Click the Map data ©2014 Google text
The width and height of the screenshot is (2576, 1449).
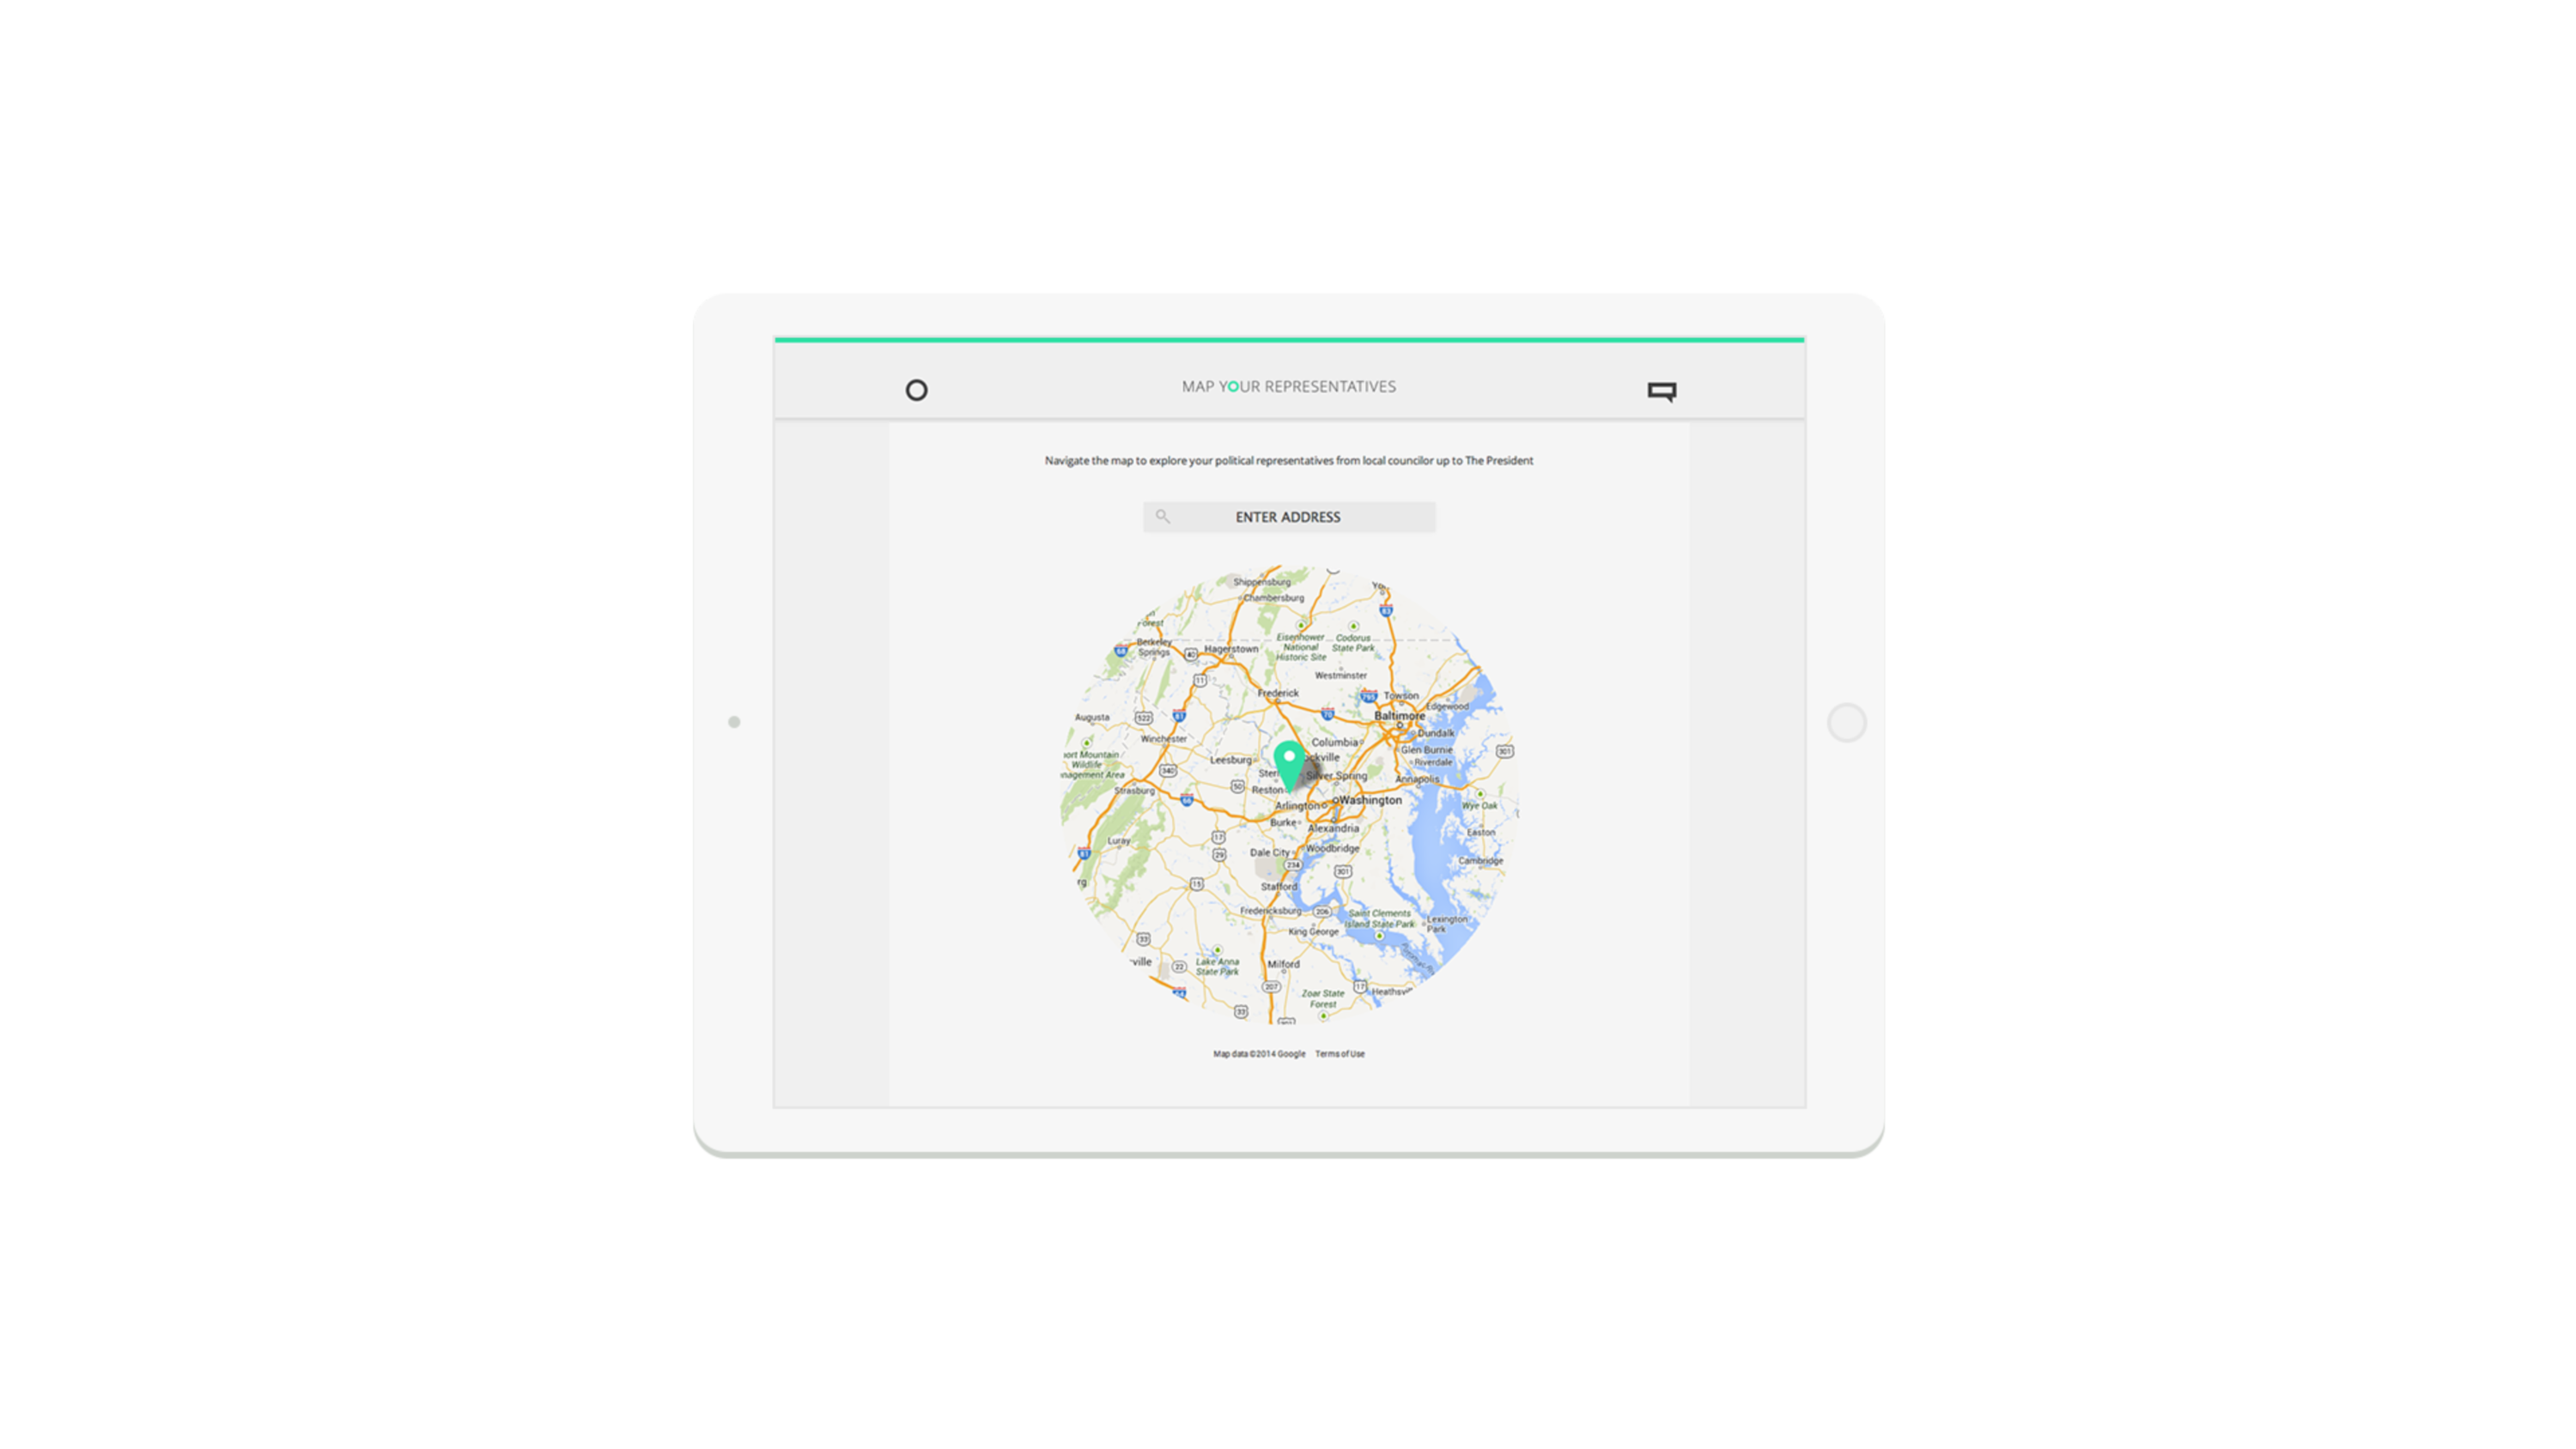(1259, 1054)
